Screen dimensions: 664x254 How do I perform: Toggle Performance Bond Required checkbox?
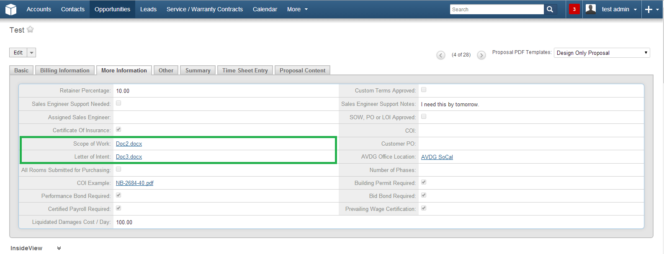118,195
